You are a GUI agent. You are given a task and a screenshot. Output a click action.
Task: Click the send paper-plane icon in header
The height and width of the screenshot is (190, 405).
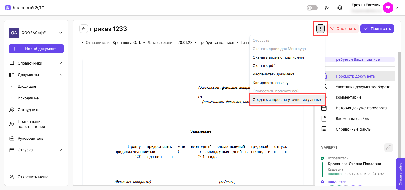click(x=327, y=8)
